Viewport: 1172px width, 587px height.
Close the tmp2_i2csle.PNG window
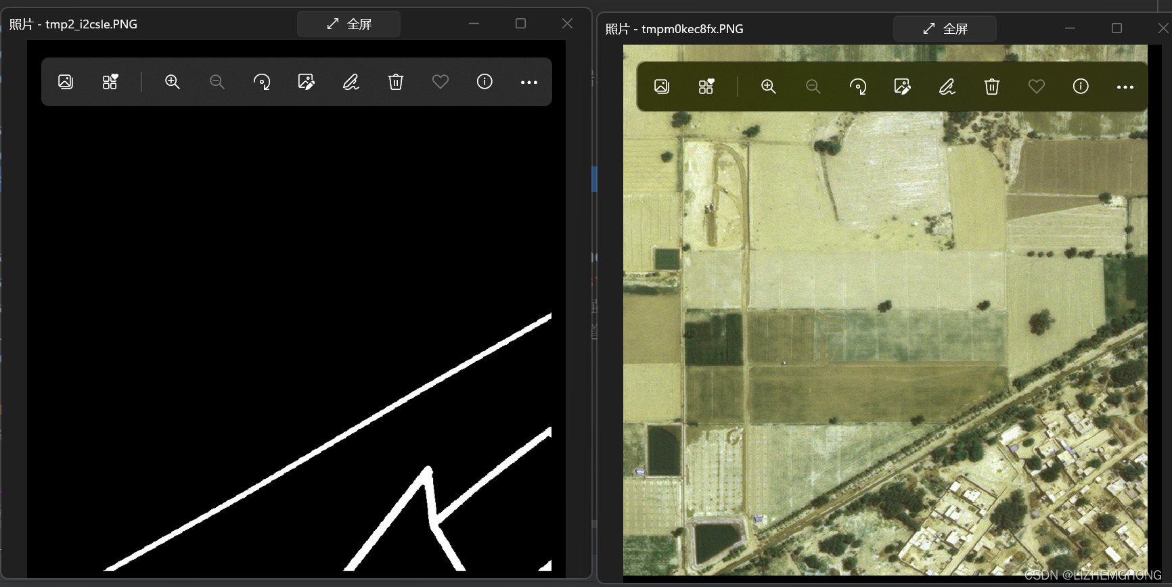[x=567, y=24]
